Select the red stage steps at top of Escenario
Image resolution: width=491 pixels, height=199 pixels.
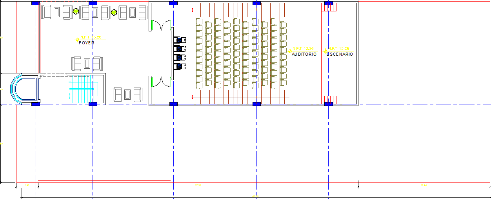(329, 8)
